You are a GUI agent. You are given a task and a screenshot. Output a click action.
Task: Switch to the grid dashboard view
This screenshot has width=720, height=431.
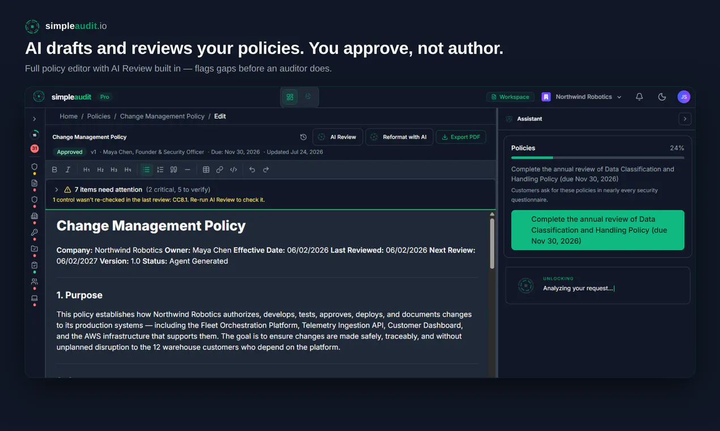click(x=290, y=97)
